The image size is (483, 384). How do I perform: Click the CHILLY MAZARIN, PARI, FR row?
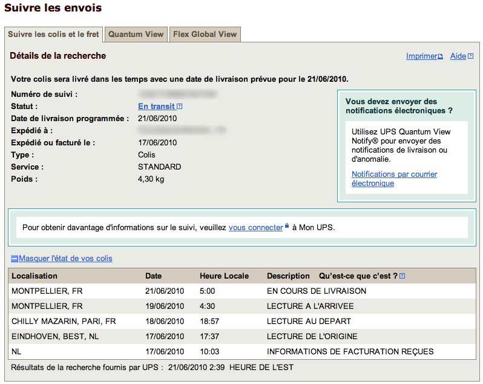tap(242, 322)
